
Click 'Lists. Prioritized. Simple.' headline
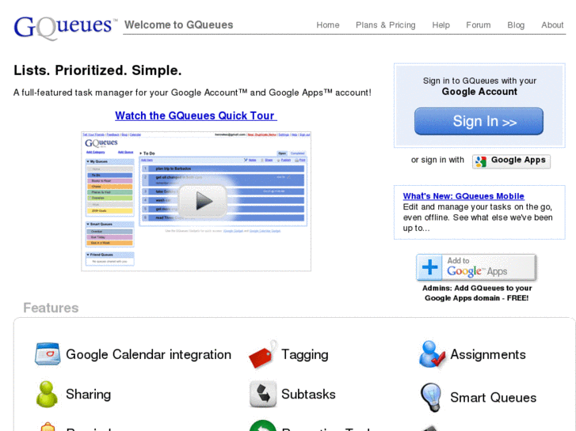(97, 70)
